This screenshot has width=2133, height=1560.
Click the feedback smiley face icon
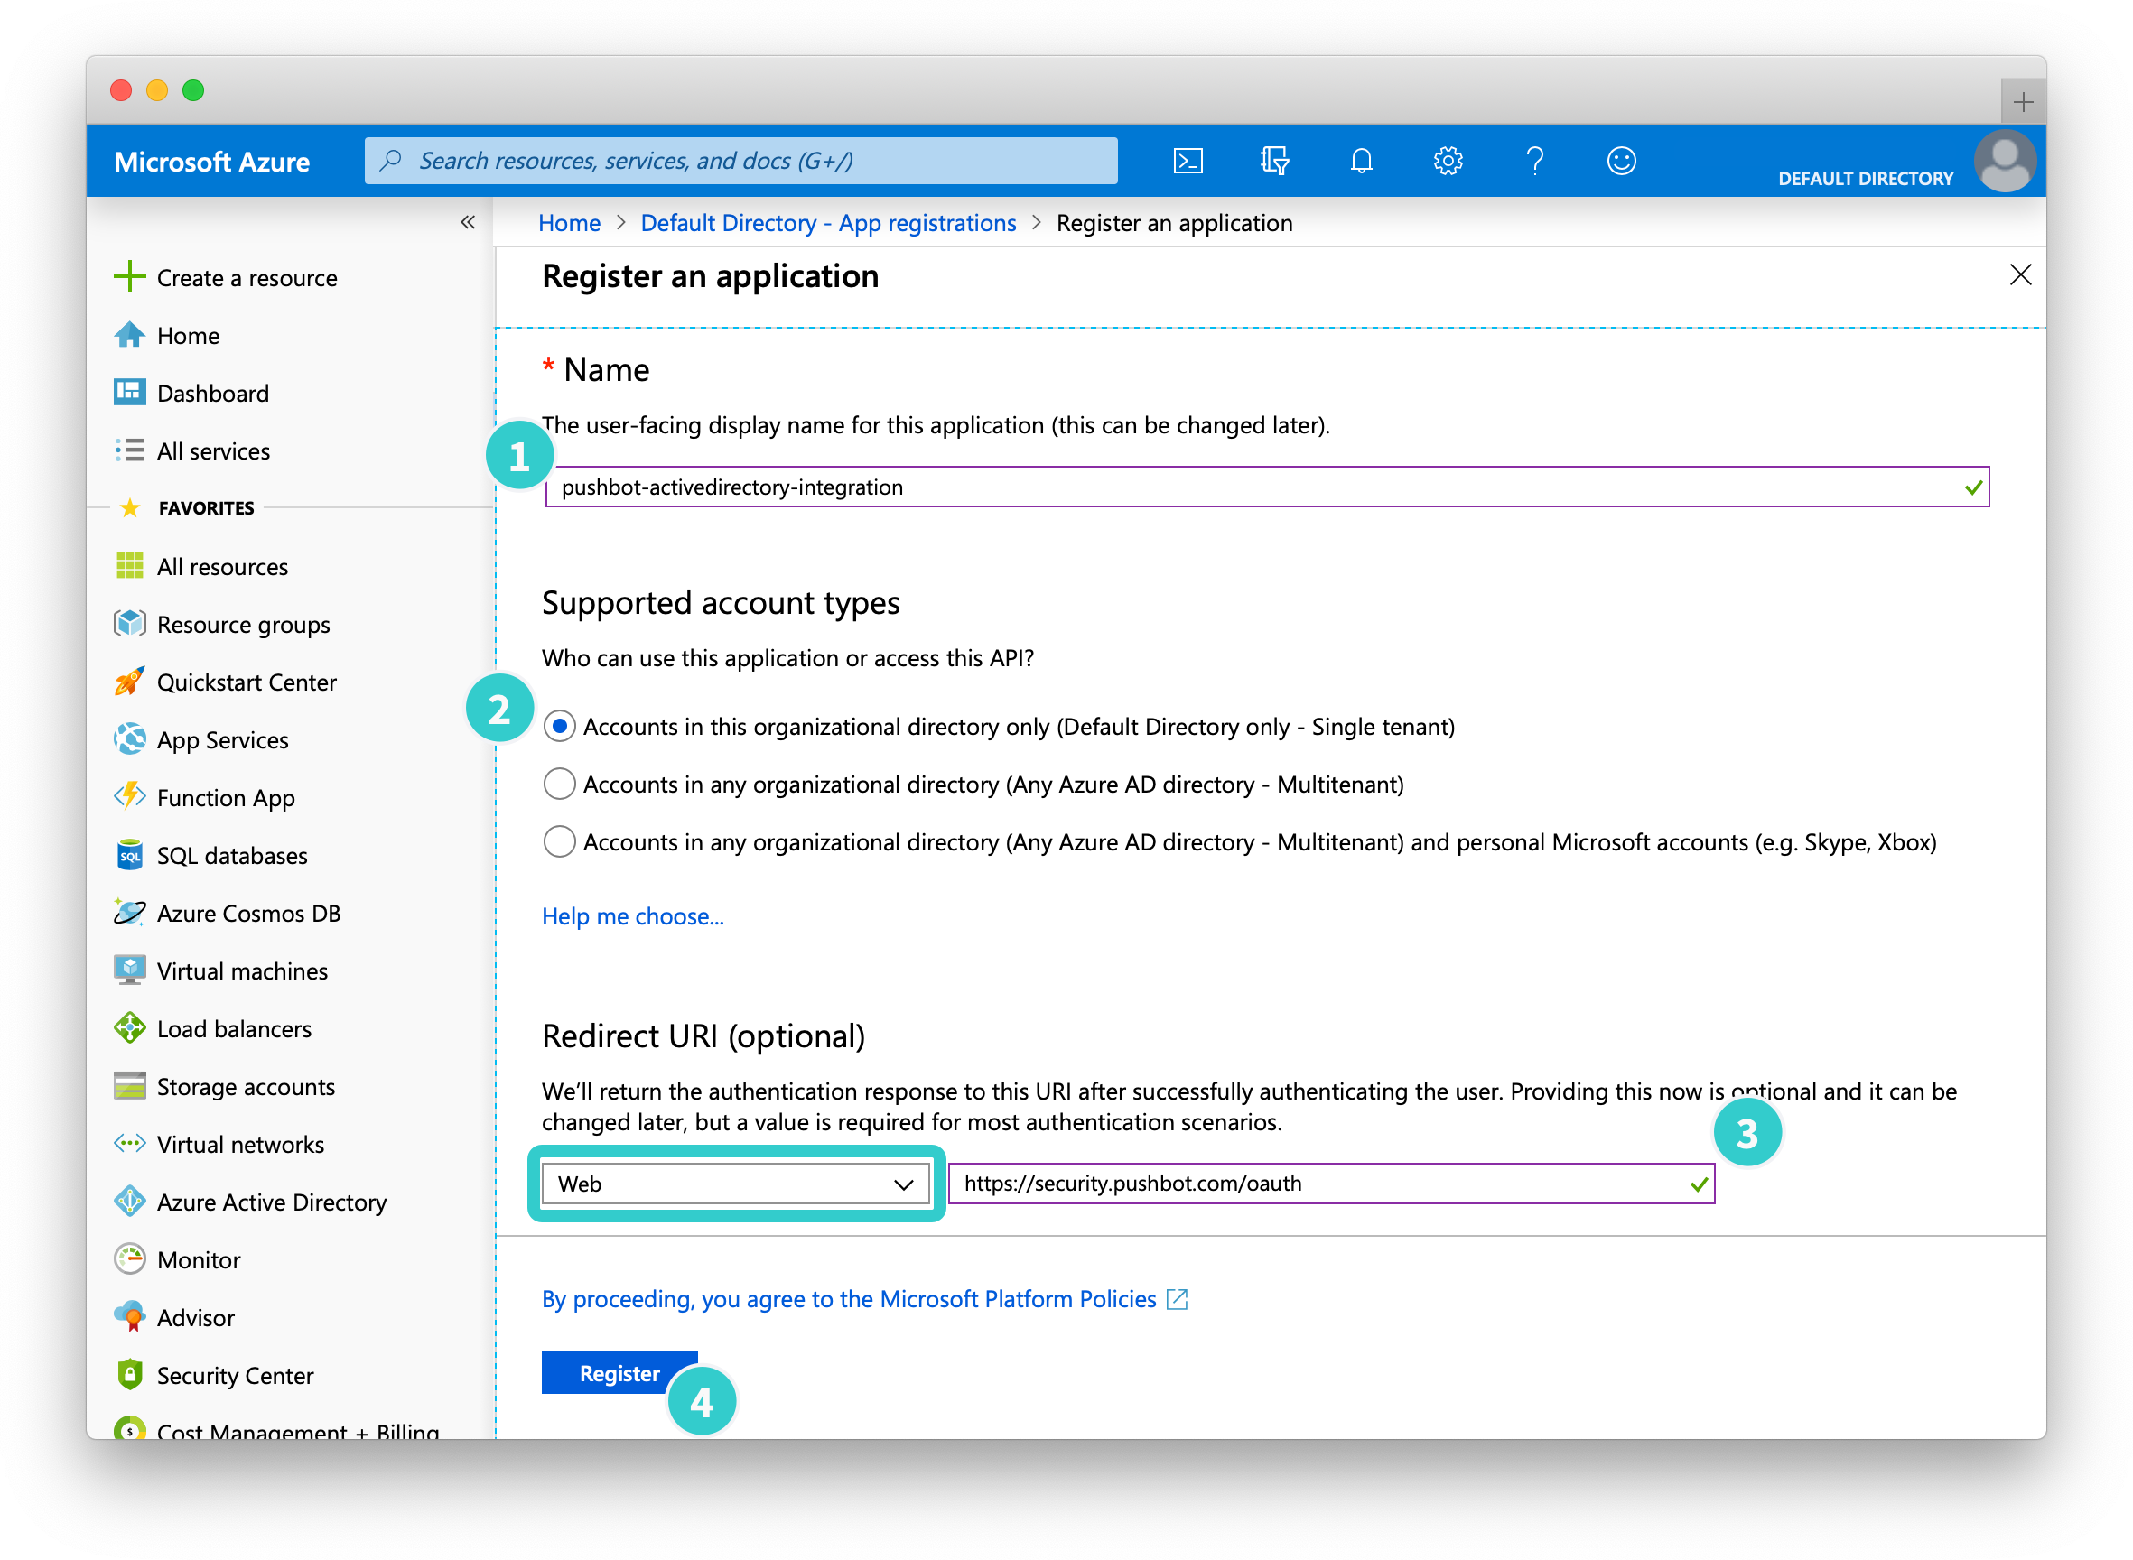[x=1621, y=162]
